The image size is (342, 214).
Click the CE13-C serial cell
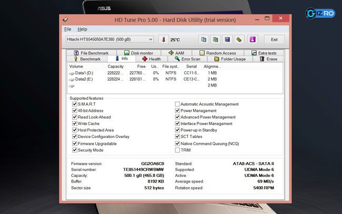click(192, 79)
